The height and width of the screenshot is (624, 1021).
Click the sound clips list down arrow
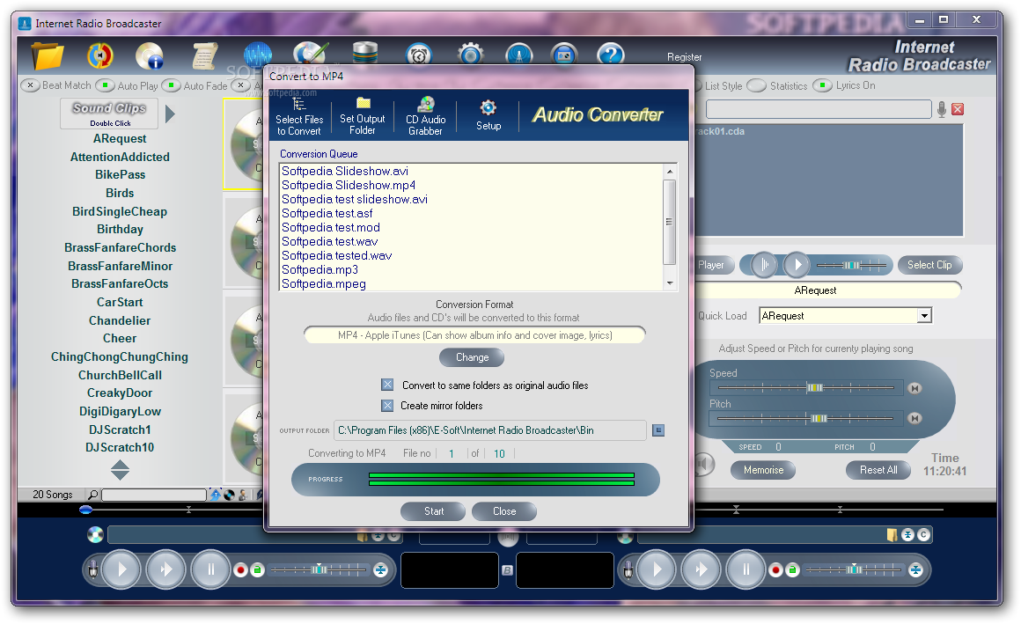click(120, 475)
